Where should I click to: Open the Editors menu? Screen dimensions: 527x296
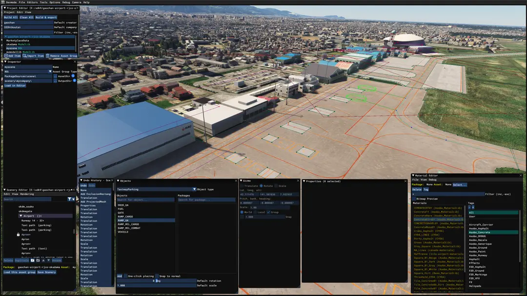[x=32, y=2]
